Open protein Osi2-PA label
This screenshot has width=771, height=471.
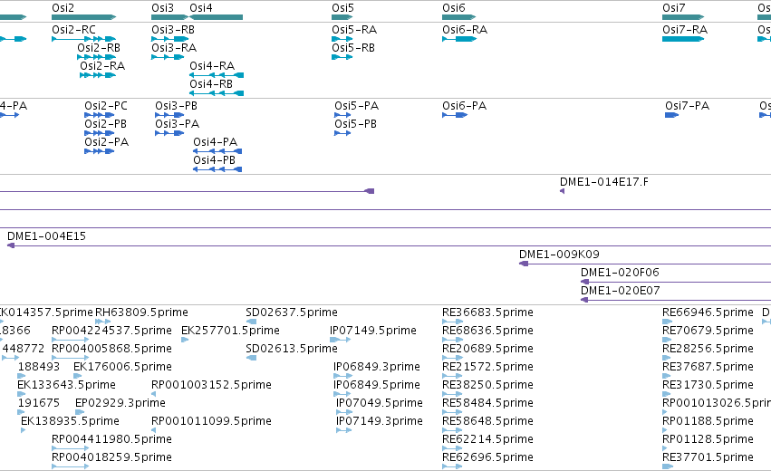coord(106,142)
